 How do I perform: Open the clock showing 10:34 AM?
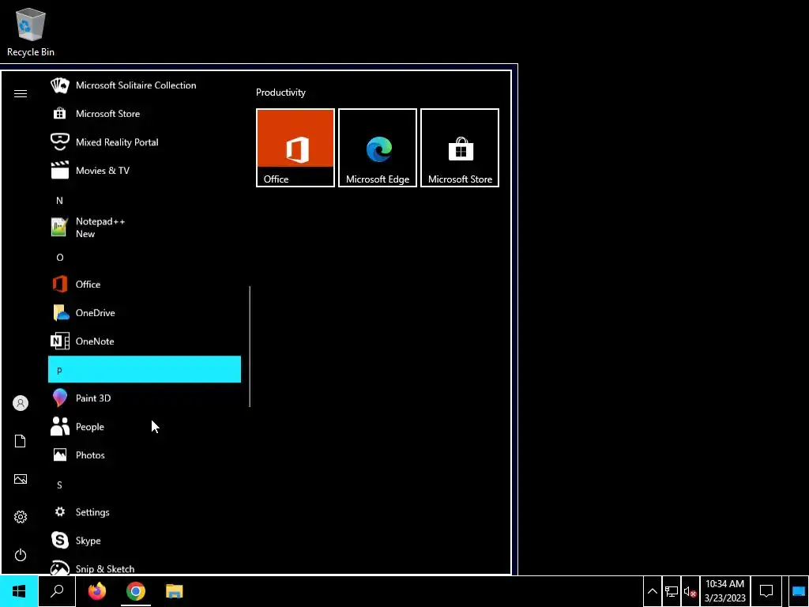click(725, 591)
